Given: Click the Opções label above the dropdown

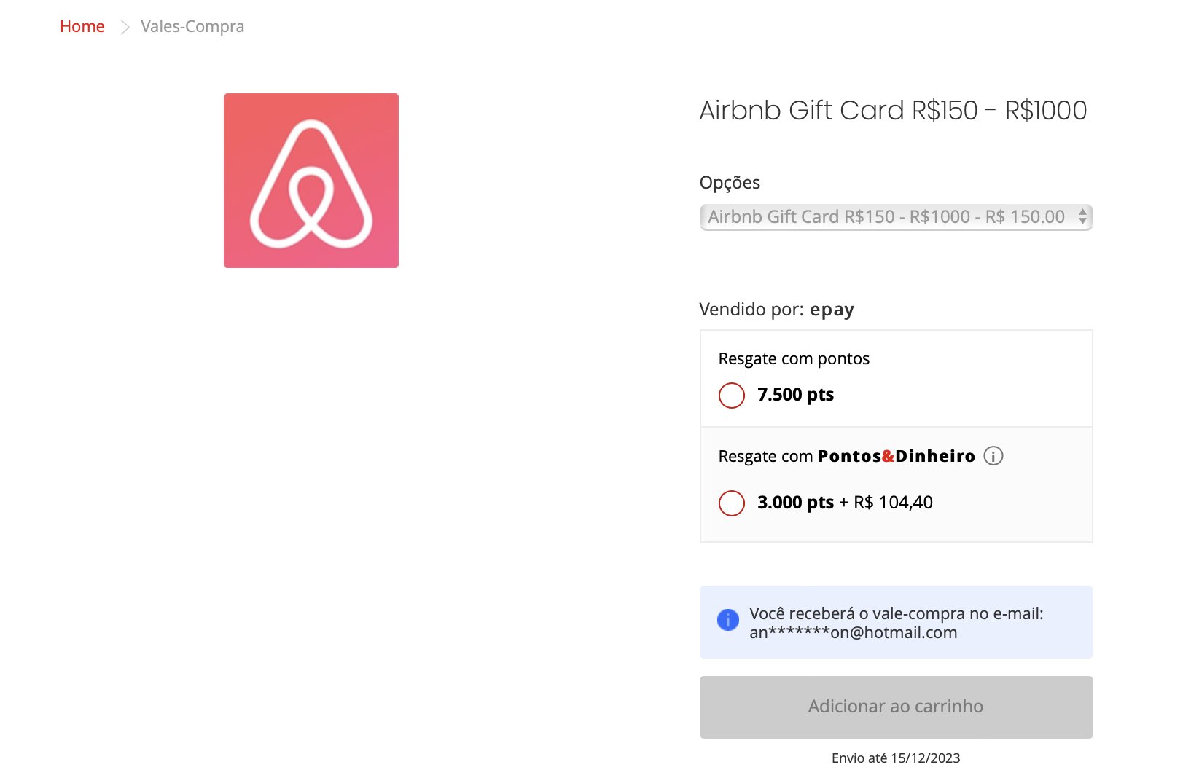Looking at the screenshot, I should click(x=730, y=183).
